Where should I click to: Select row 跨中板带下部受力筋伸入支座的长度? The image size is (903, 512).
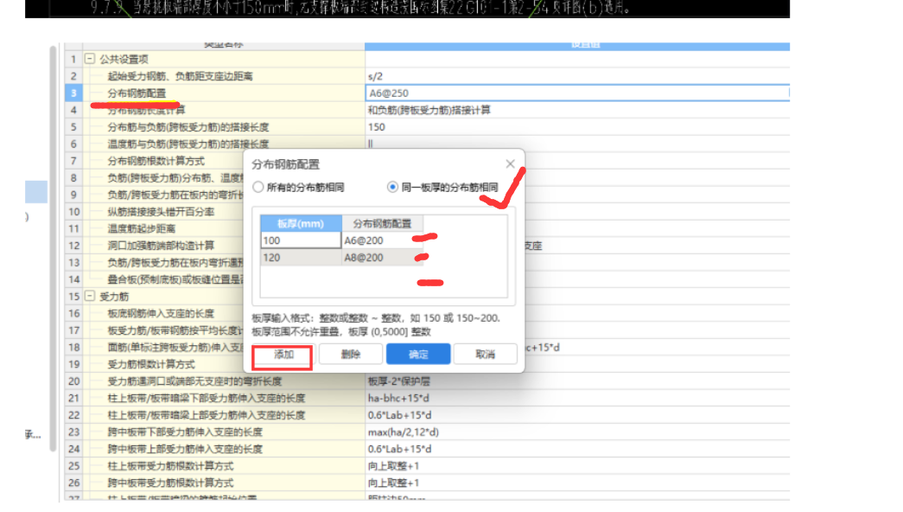coord(224,432)
